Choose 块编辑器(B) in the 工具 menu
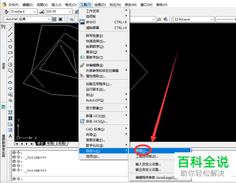The height and width of the screenshot is (183, 236). click(x=104, y=65)
